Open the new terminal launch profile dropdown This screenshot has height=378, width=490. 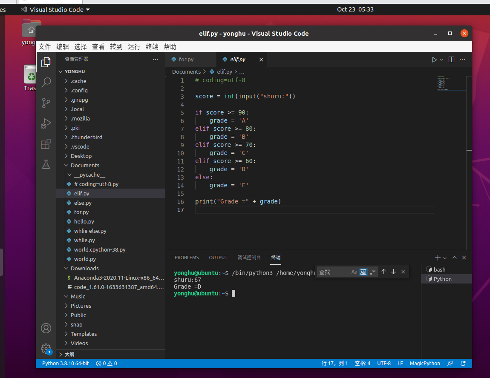445,258
